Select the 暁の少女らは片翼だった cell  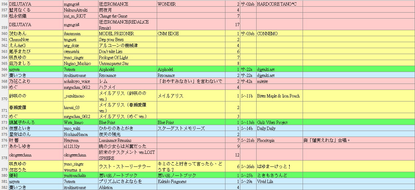pyautogui.click(x=127, y=146)
